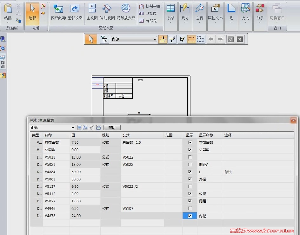Expand the 注释 (Annotation) ribbon dropdown
The image size is (300, 235).
199,22
